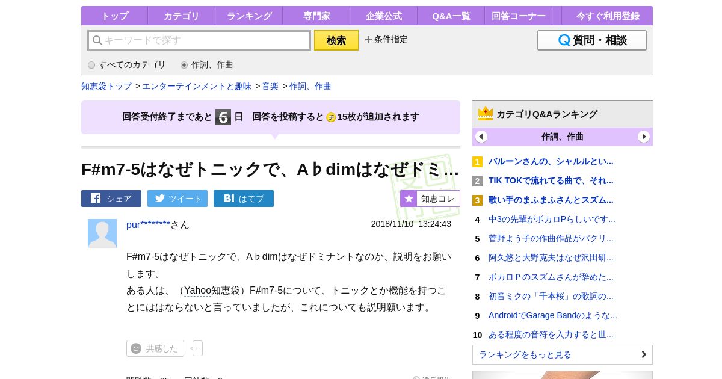Open the カテゴリ tab in navigation

182,16
